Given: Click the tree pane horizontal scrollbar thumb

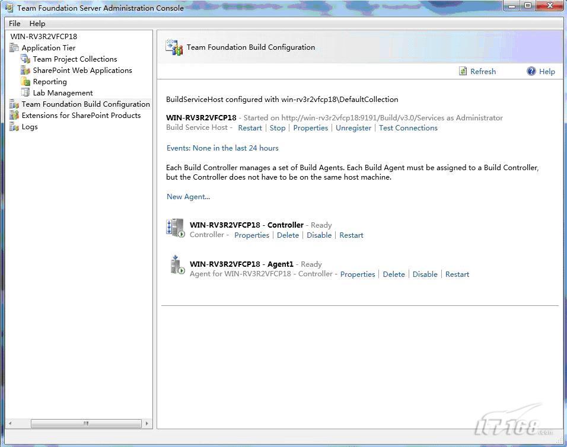Looking at the screenshot, I should tap(86, 423).
